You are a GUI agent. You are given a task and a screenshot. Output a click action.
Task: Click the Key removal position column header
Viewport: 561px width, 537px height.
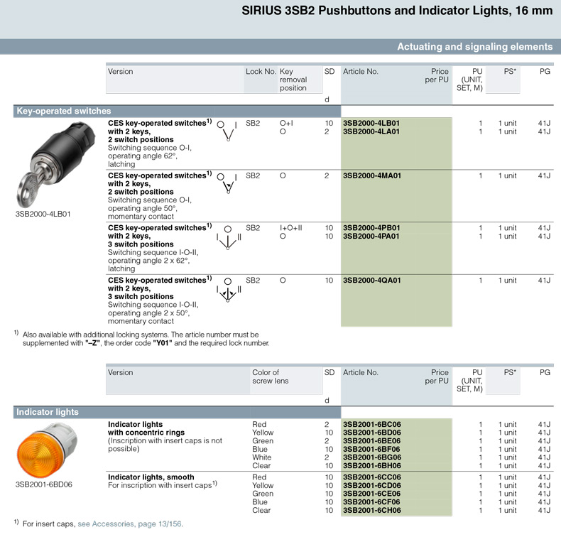click(x=293, y=80)
